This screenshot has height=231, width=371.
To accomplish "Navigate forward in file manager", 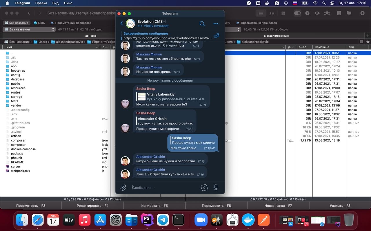I will [40, 13].
